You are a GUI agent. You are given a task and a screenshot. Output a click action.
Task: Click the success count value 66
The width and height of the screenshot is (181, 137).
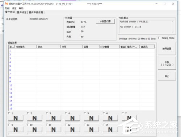pyautogui.click(x=82, y=31)
